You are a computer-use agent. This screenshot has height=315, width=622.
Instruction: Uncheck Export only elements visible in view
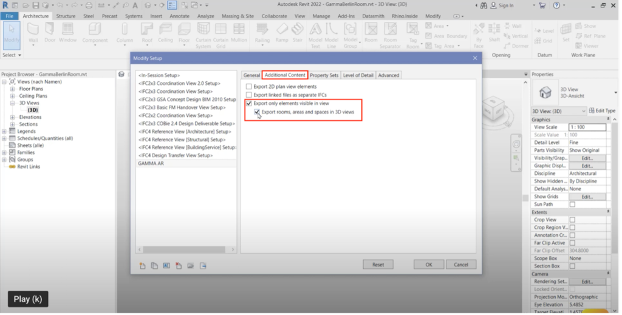(x=248, y=103)
